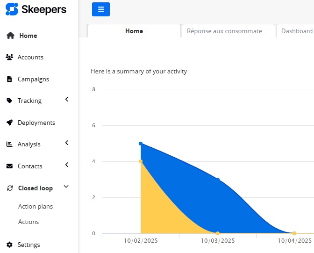Image resolution: width=314 pixels, height=253 pixels.
Task: Click the blue data point at value 5
Action: [x=141, y=144]
